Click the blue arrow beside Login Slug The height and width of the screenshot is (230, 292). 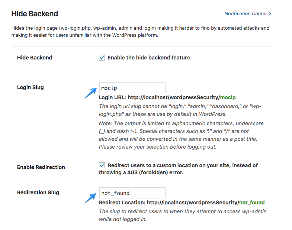[x=91, y=93]
